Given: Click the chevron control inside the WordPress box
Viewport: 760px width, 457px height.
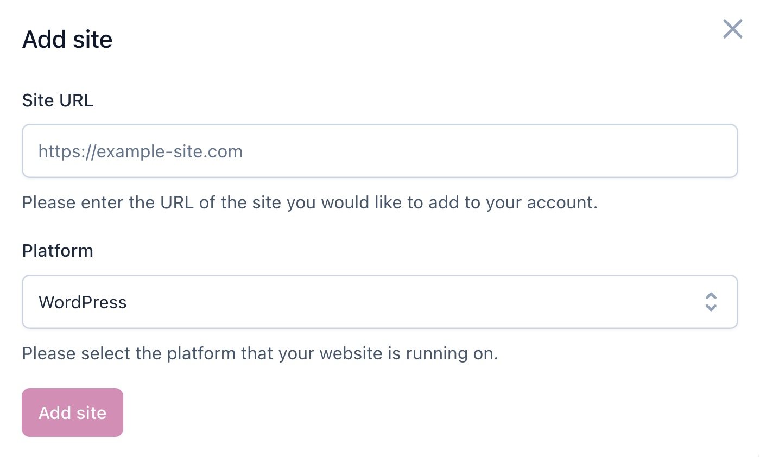Looking at the screenshot, I should tap(711, 302).
